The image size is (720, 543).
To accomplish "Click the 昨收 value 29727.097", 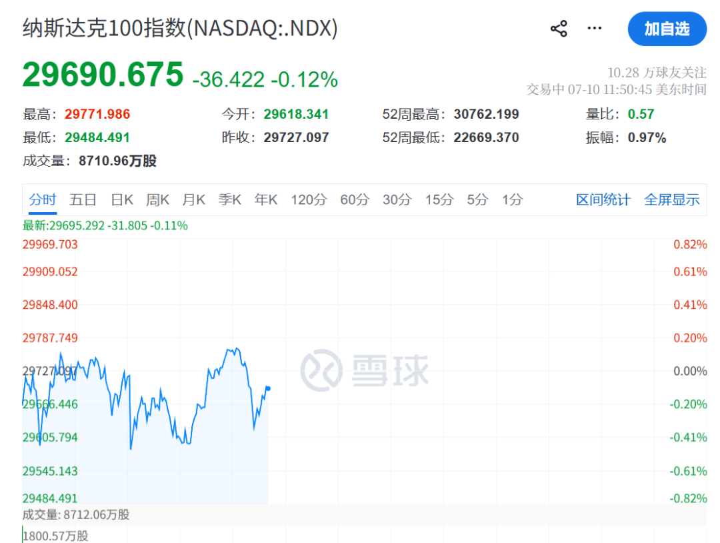I will tap(296, 137).
